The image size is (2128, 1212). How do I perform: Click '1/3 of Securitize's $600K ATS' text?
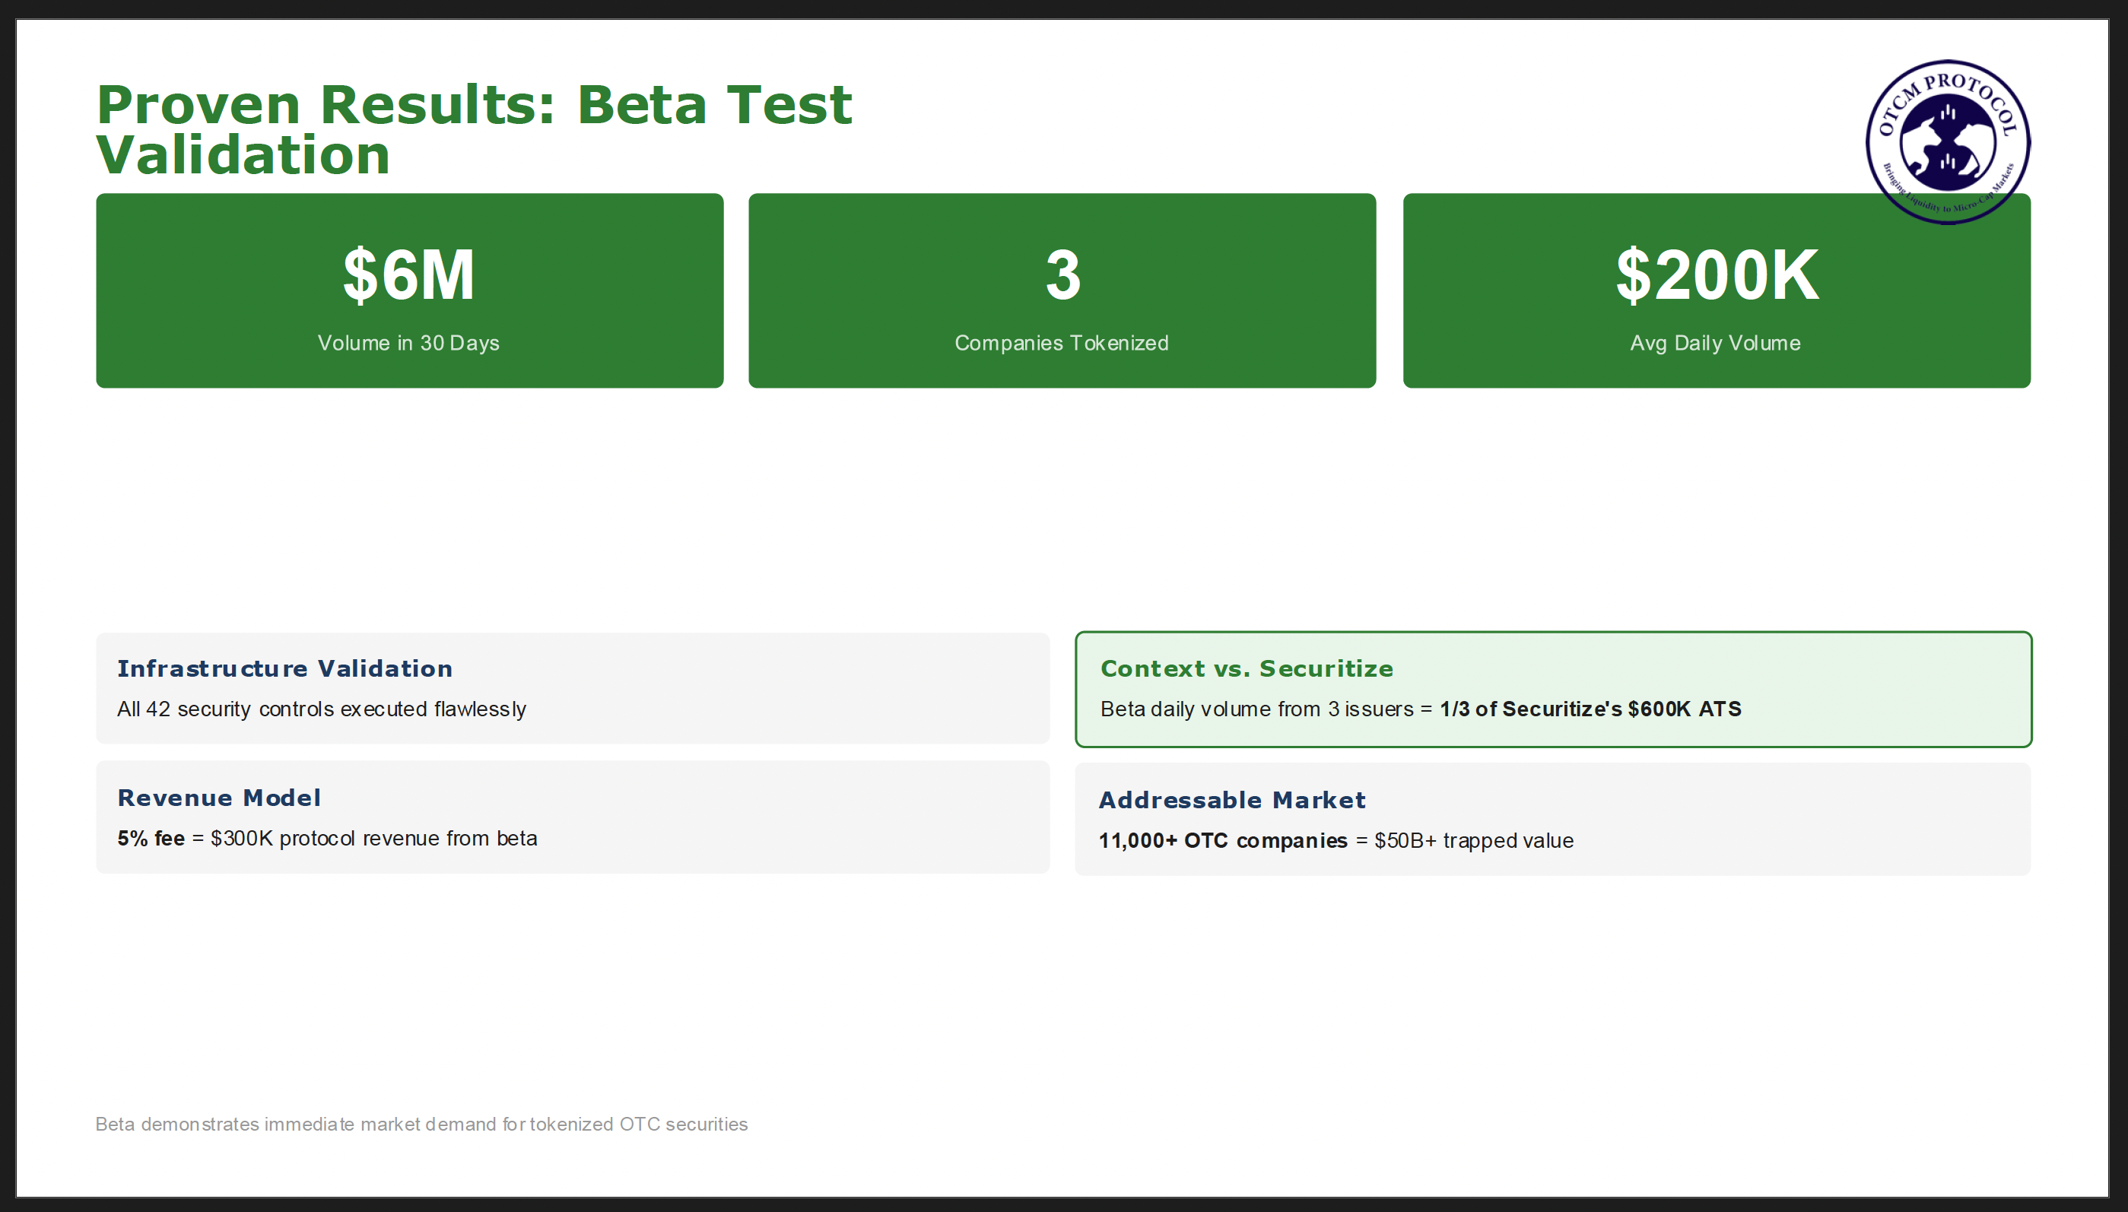click(x=1590, y=709)
